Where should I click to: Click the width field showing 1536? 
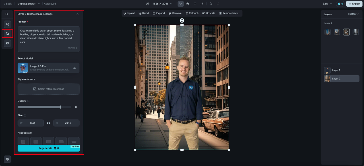30,123
